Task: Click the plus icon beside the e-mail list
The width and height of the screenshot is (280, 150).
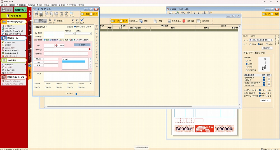Action: pos(90,59)
